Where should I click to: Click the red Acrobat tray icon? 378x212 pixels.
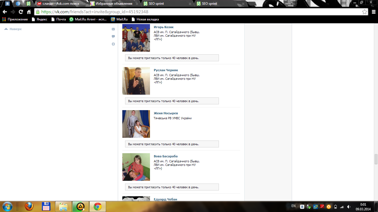[322, 206]
